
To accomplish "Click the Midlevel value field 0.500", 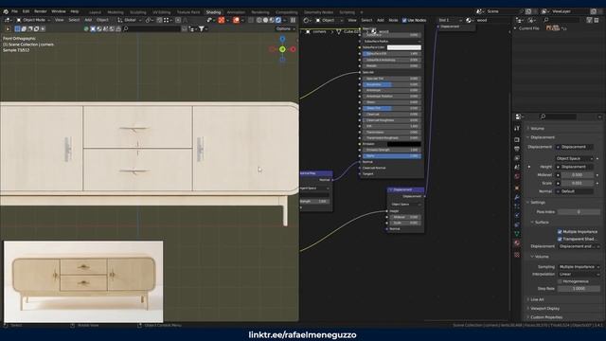I will click(576, 174).
